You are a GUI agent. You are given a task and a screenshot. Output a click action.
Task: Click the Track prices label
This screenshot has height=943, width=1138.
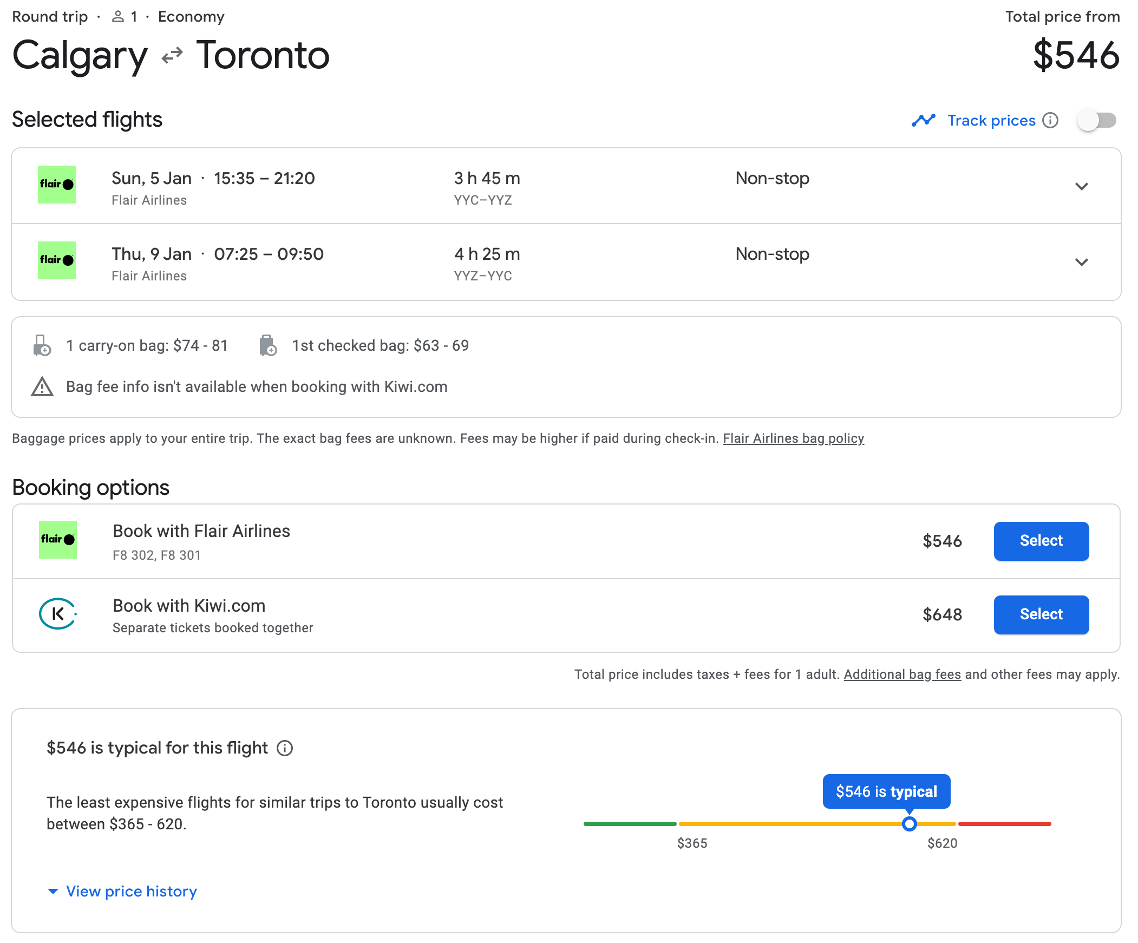pos(991,120)
